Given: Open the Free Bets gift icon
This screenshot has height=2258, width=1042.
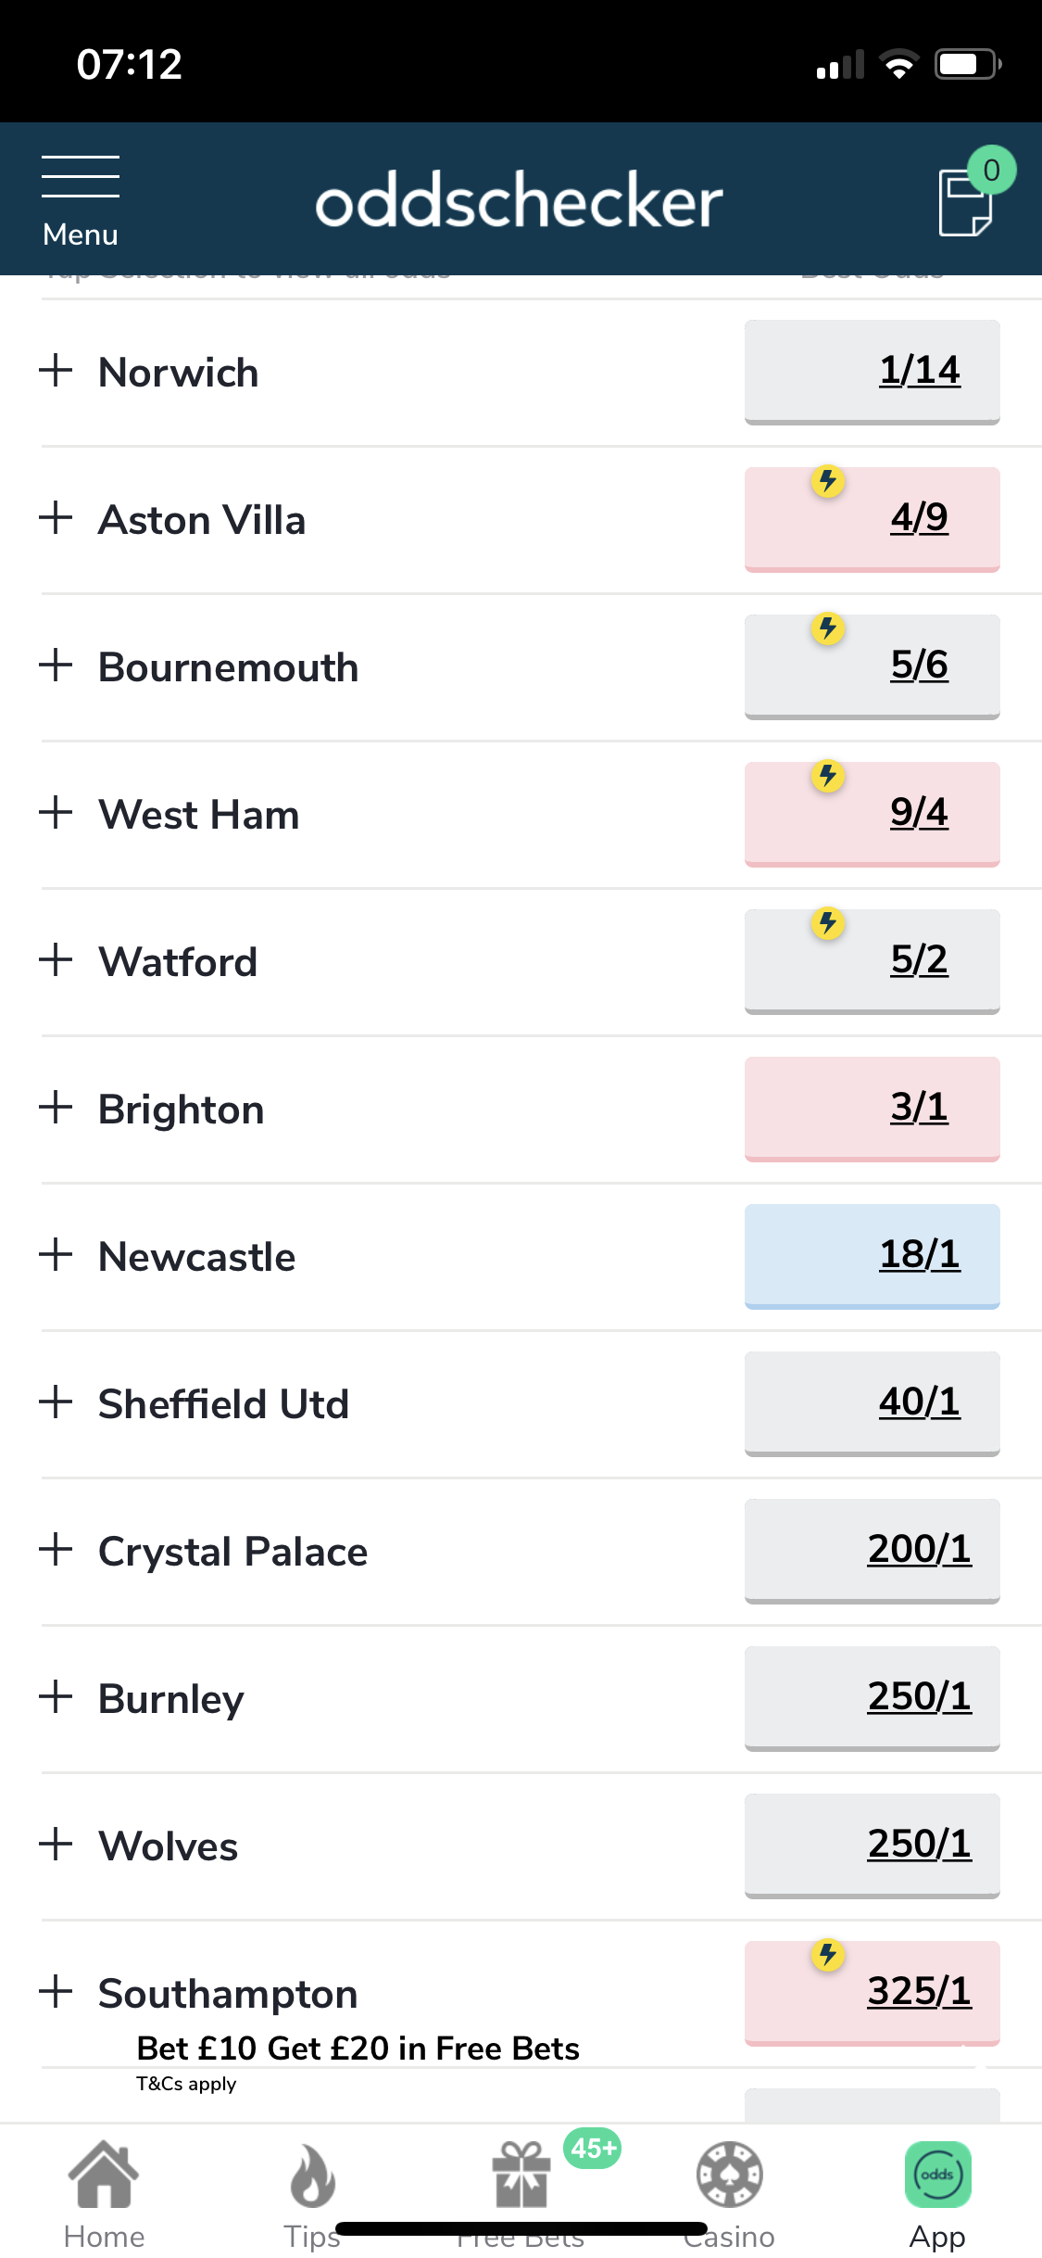Looking at the screenshot, I should pyautogui.click(x=521, y=2175).
